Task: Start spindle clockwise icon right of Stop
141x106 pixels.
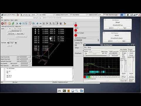Action: (x=16, y=43)
